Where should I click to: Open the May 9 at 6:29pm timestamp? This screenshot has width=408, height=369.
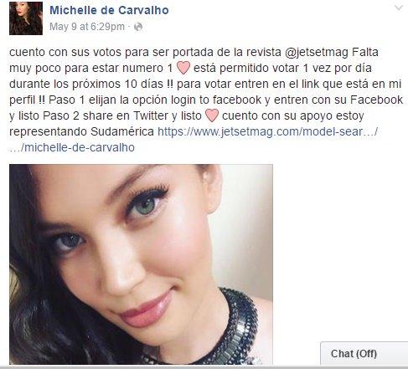pos(87,27)
